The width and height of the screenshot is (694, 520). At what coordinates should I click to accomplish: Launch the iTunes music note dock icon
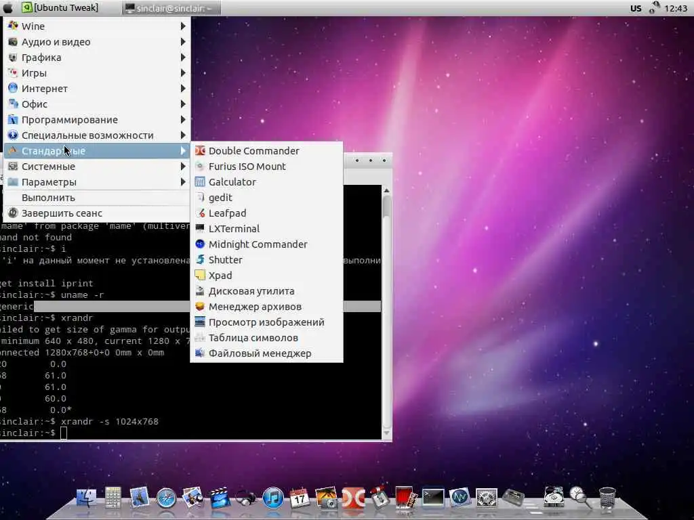click(273, 498)
